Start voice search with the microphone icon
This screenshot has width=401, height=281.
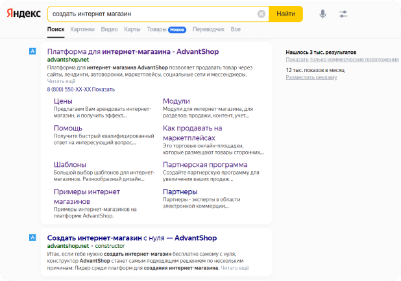pos(322,14)
